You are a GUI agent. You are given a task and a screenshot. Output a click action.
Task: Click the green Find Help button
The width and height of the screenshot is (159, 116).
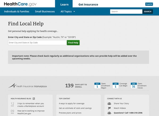[73, 43]
